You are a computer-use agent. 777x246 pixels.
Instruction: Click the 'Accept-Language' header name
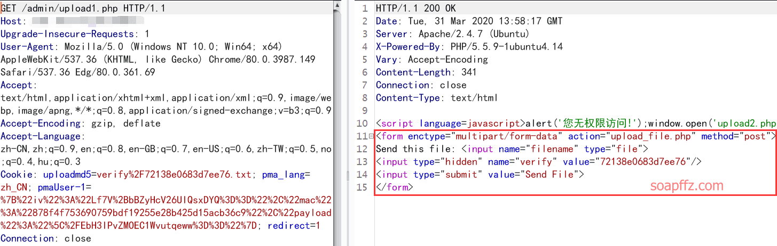pos(41,136)
